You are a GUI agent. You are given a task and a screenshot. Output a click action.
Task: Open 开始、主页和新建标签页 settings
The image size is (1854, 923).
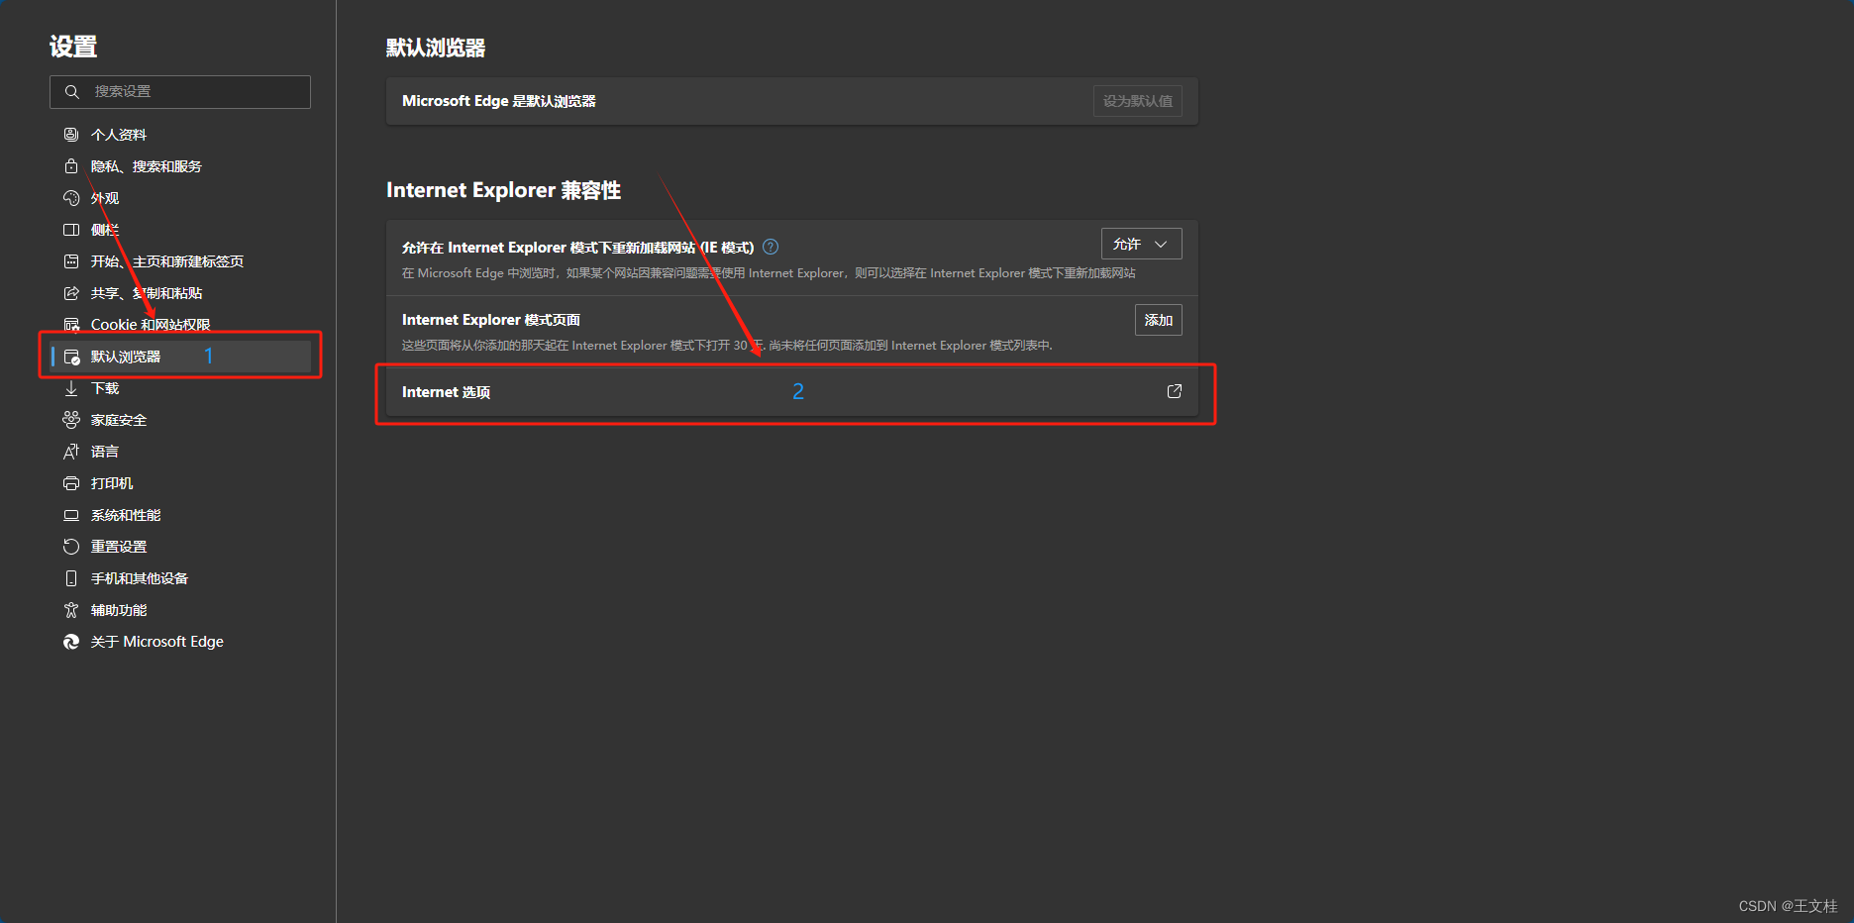point(180,261)
